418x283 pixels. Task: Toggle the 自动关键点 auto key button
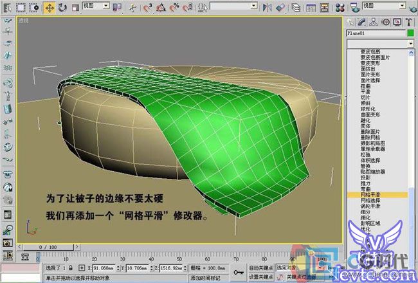click(261, 268)
